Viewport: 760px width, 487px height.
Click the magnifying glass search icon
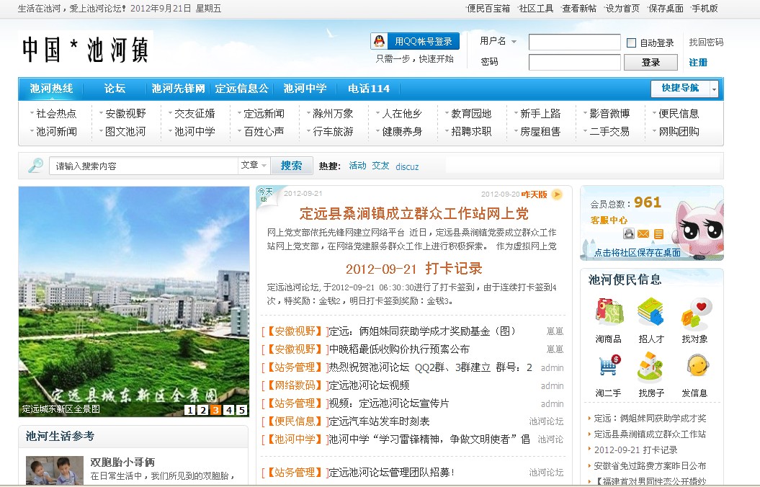pos(35,166)
